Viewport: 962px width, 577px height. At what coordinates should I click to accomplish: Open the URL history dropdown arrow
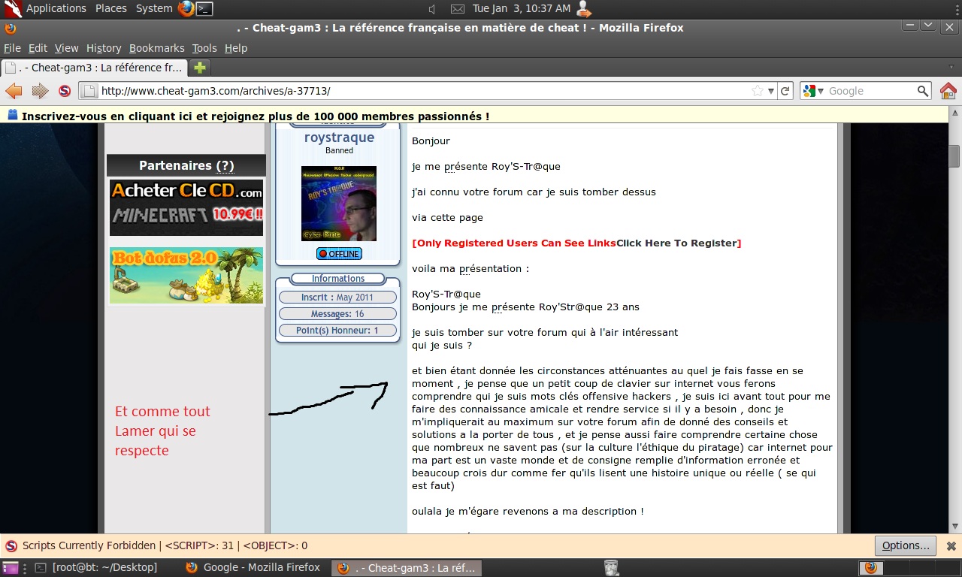click(770, 91)
